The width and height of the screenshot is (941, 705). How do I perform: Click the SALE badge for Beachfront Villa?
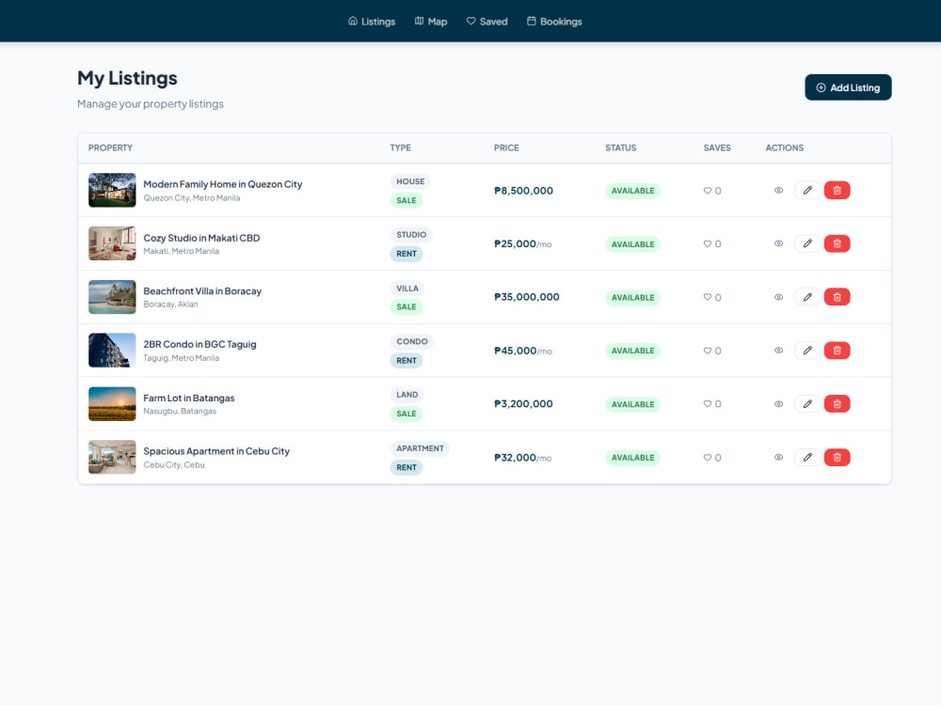(x=407, y=307)
